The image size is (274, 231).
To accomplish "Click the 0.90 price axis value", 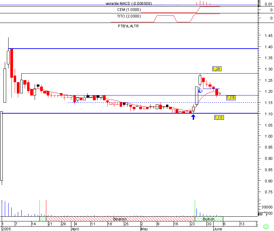I will tap(269, 158).
